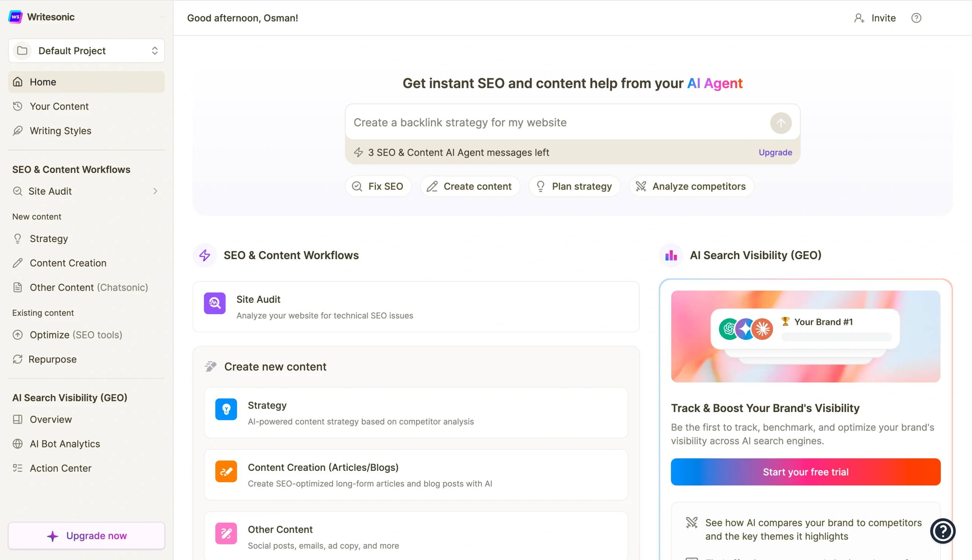This screenshot has width=972, height=560.
Task: Click the document icon beside Other Content
Action: [x=18, y=287]
